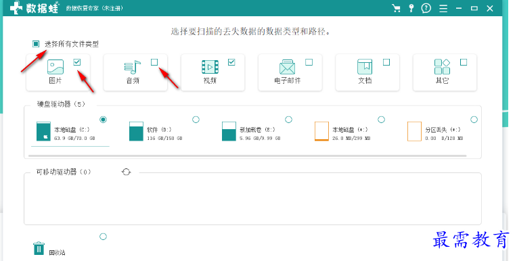515x261 pixels.
Task: Uncheck the 图片 checkbox
Action: click(77, 62)
